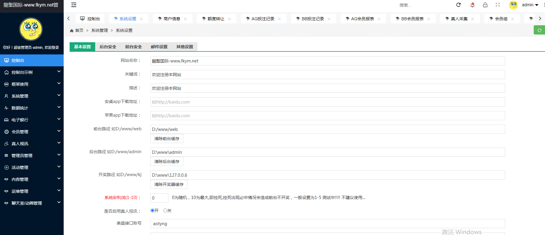Click the 清除前台缓存 button
The height and width of the screenshot is (235, 545).
pos(167,139)
